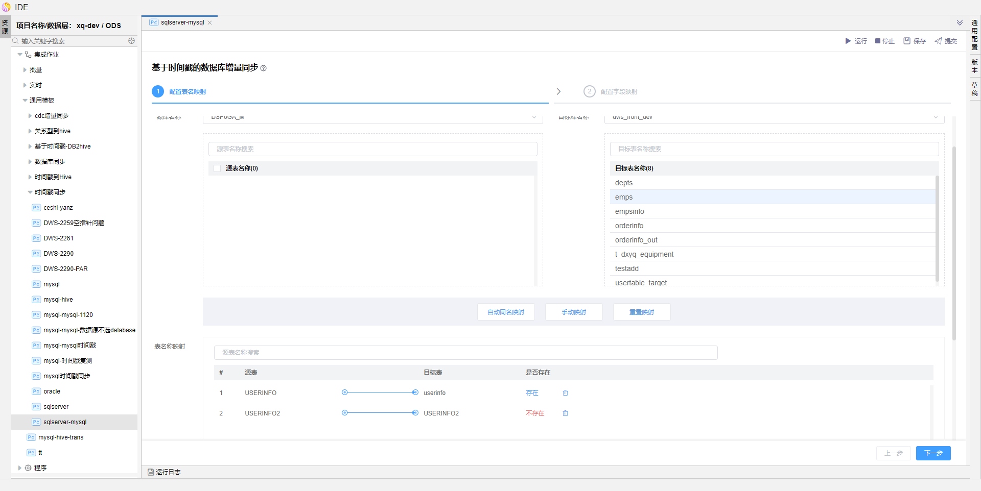981x491 pixels.
Task: Click the Save disk icon
Action: tap(906, 41)
